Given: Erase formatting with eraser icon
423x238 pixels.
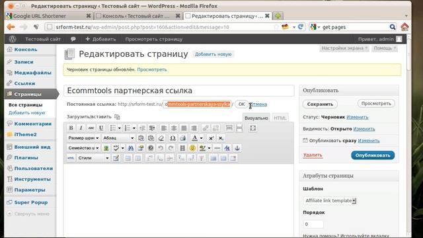Looking at the screenshot, I should (161, 138).
